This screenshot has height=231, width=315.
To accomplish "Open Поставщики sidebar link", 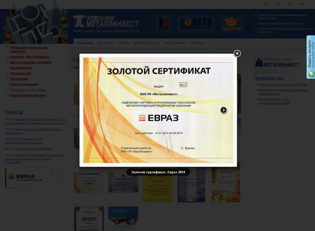I will [x=19, y=79].
